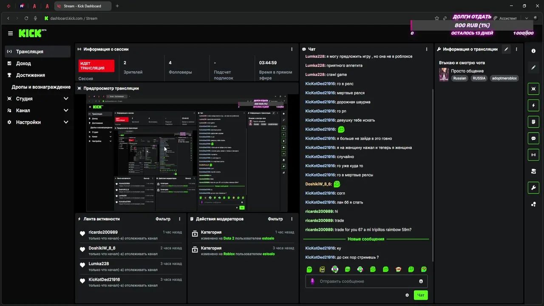The height and width of the screenshot is (306, 544).
Task: Toggle the document-icon widget in the right sidebar
Action: (x=533, y=122)
